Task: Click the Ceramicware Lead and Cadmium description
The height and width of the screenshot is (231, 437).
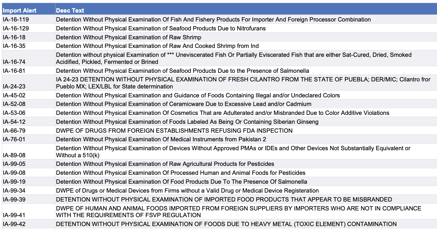Action: pyautogui.click(x=184, y=104)
